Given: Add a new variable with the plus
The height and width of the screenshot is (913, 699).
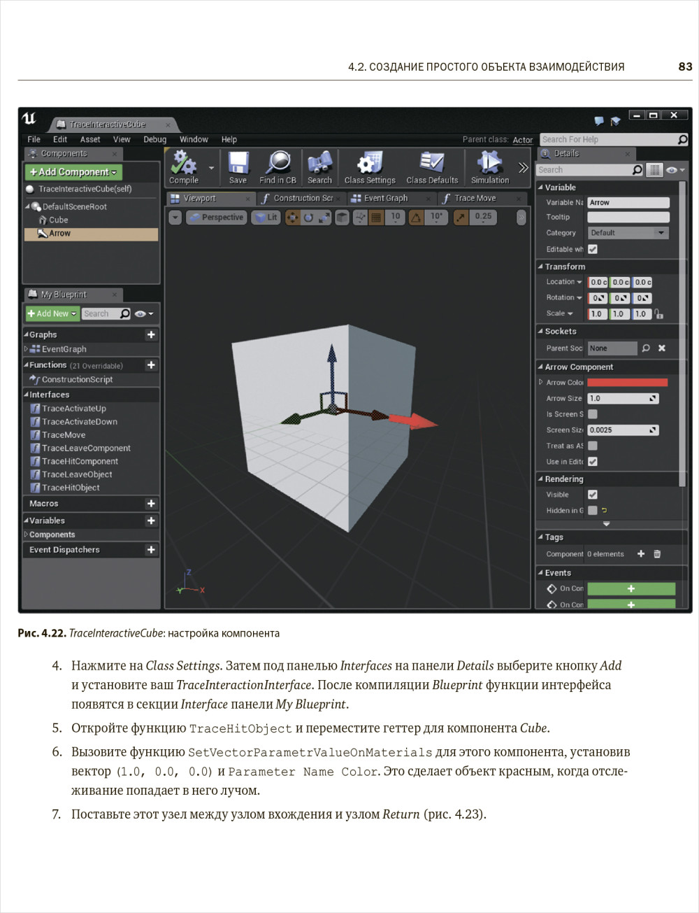Looking at the screenshot, I should click(x=151, y=521).
